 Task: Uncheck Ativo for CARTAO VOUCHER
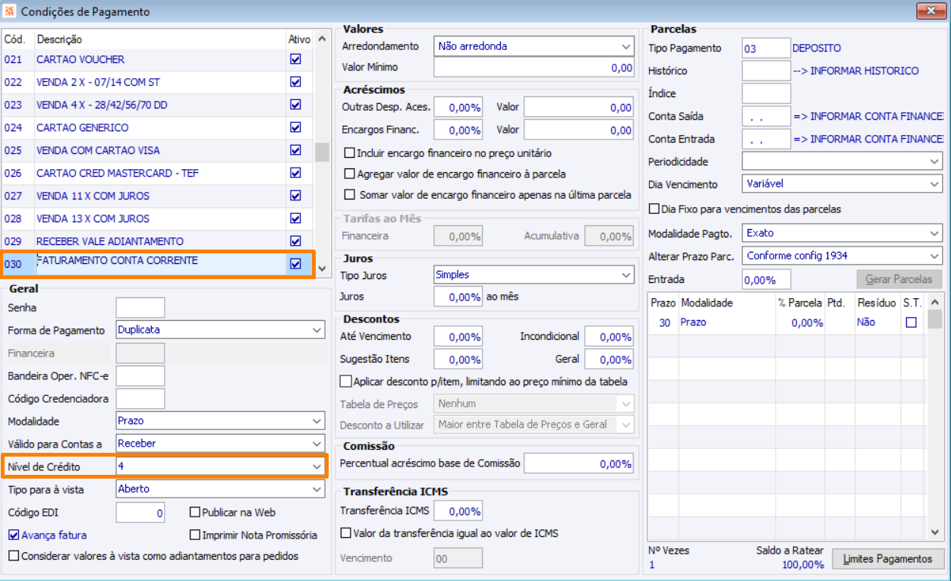295,59
